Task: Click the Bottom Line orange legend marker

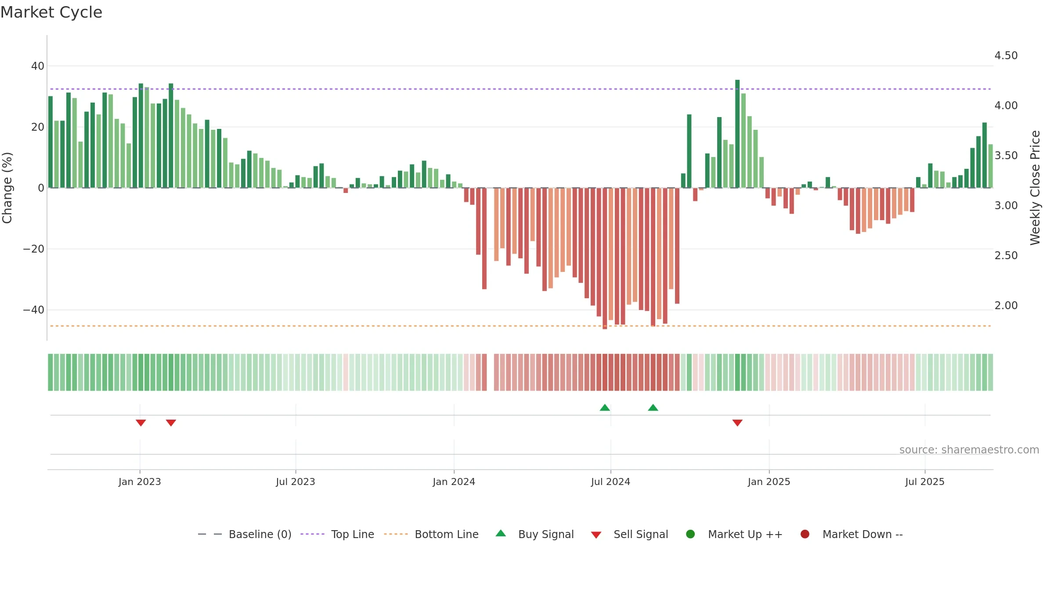Action: [x=396, y=534]
